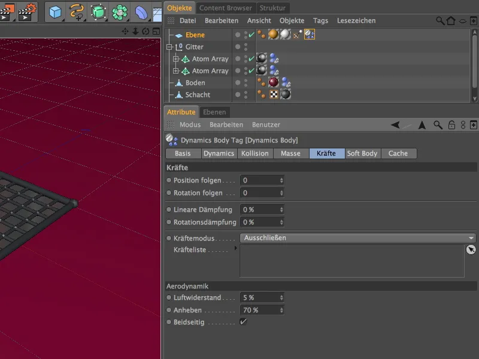Click the viewport rotate camera icon
479x359 pixels.
145,31
